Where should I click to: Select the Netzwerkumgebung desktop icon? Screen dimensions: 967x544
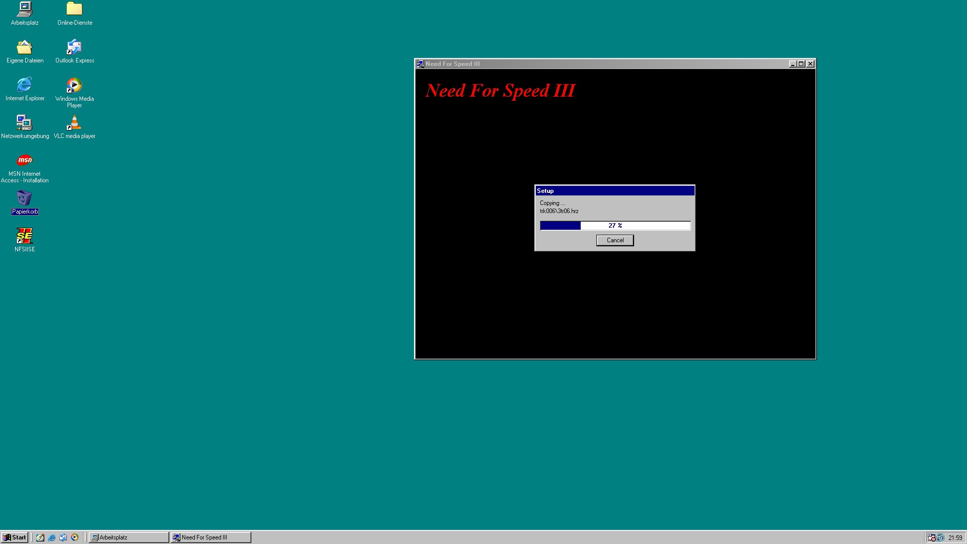tap(24, 123)
